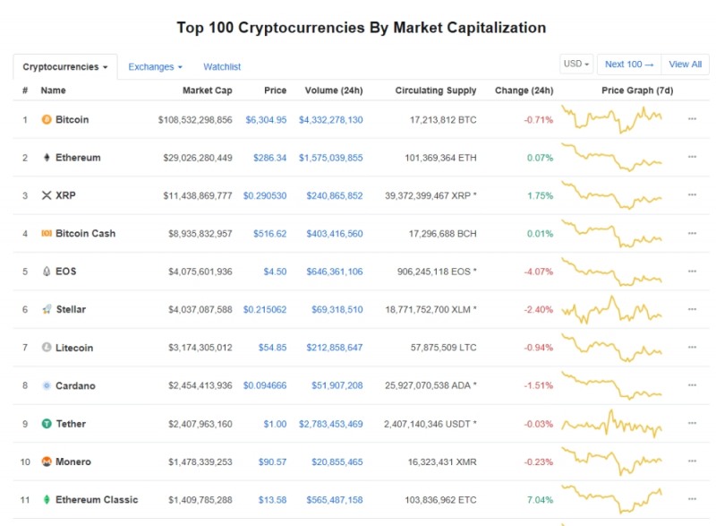The image size is (716, 526).
Task: Open Bitcoin Cash price link $516.62
Action: tap(270, 234)
